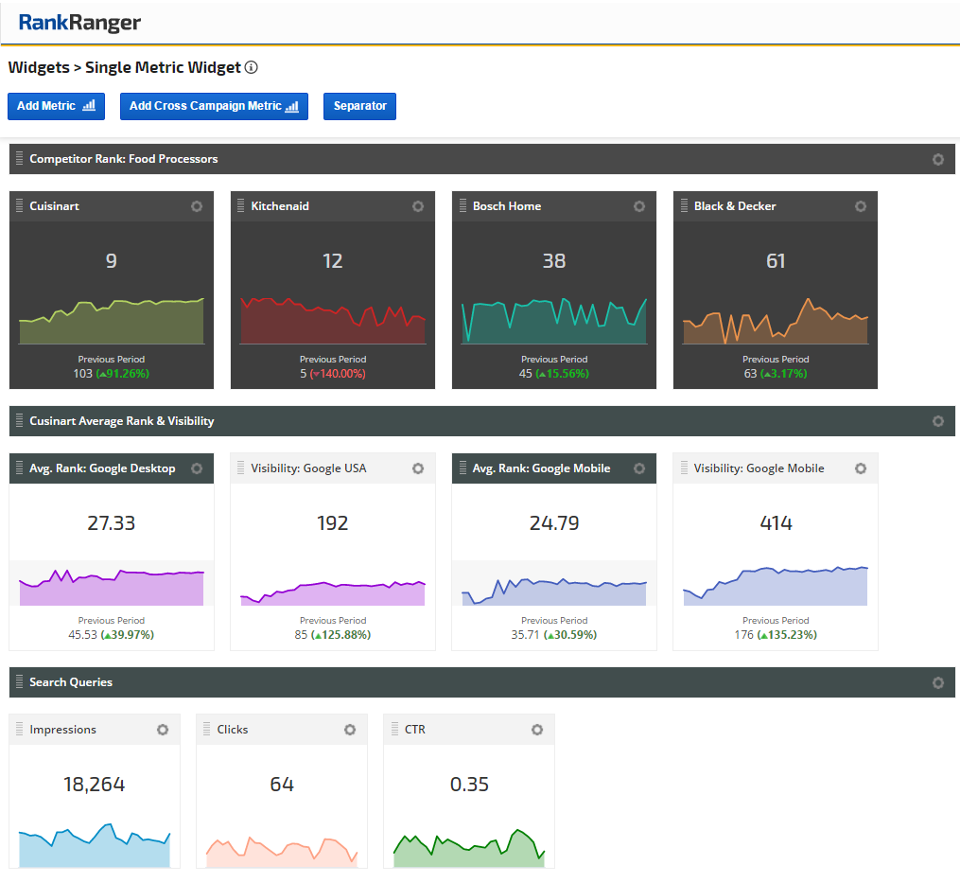Click the info icon beside Single Metric Widget

click(252, 68)
